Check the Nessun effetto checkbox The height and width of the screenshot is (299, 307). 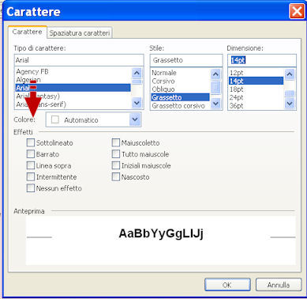[31, 188]
